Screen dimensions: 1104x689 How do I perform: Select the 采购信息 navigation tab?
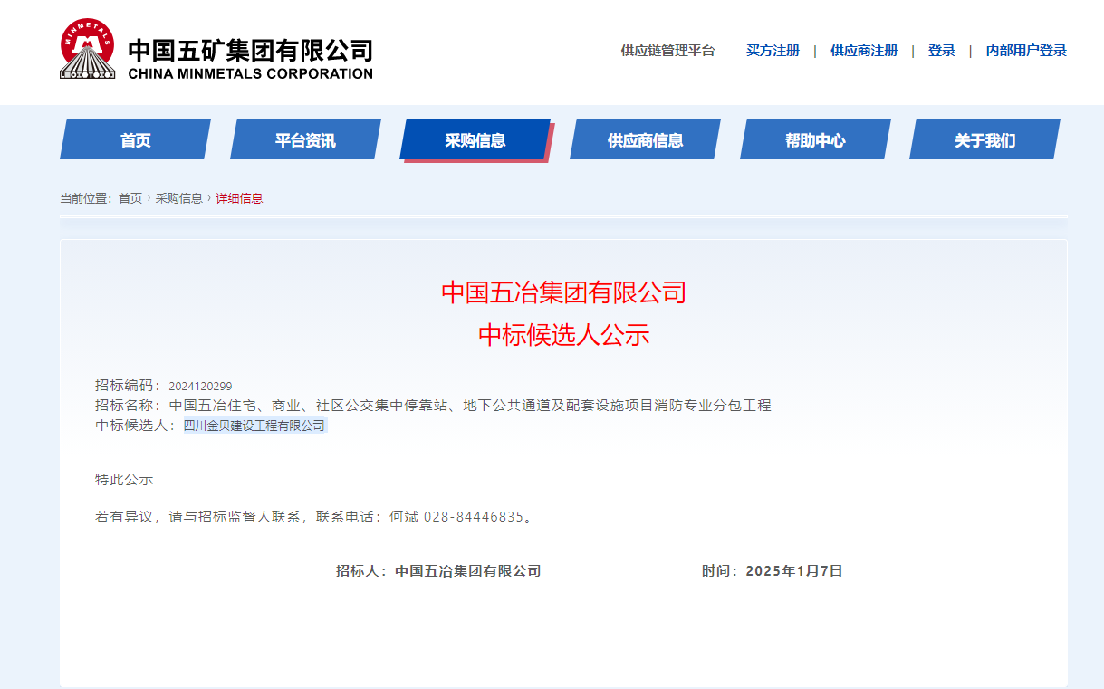pyautogui.click(x=475, y=139)
